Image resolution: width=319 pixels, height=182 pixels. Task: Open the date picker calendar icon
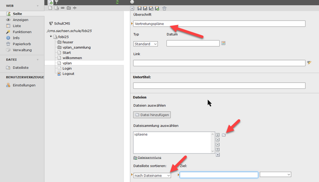click(x=223, y=44)
